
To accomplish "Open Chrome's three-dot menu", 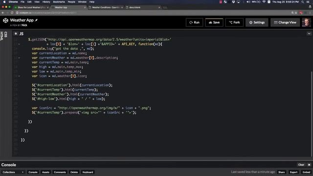I will pos(310,13).
